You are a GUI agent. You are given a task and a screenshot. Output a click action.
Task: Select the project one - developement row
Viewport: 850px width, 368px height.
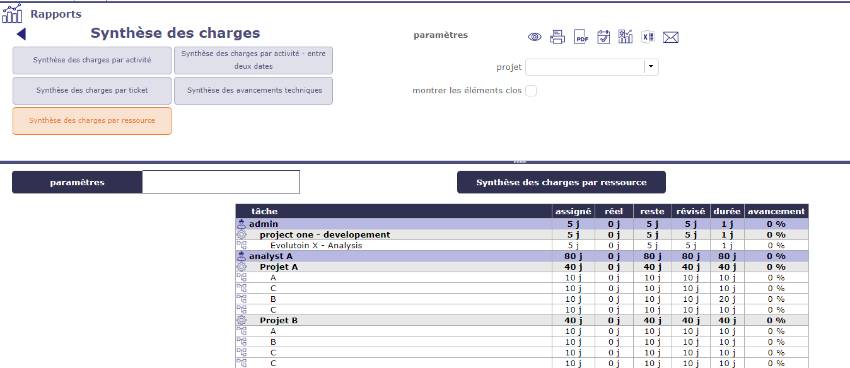tap(521, 234)
